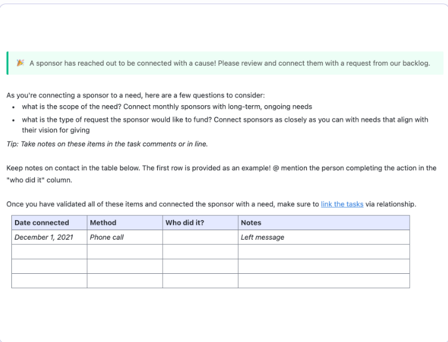Click the 'December 1, 2021' date cell
This screenshot has width=448, height=342.
50,237
